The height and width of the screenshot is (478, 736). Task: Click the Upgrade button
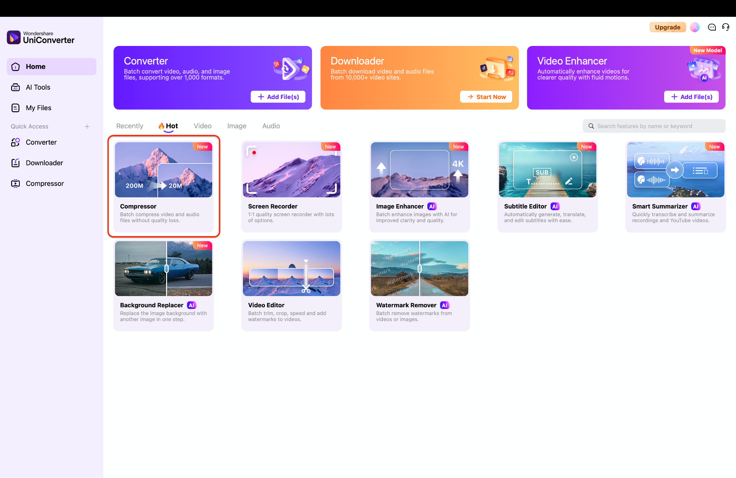(x=667, y=27)
